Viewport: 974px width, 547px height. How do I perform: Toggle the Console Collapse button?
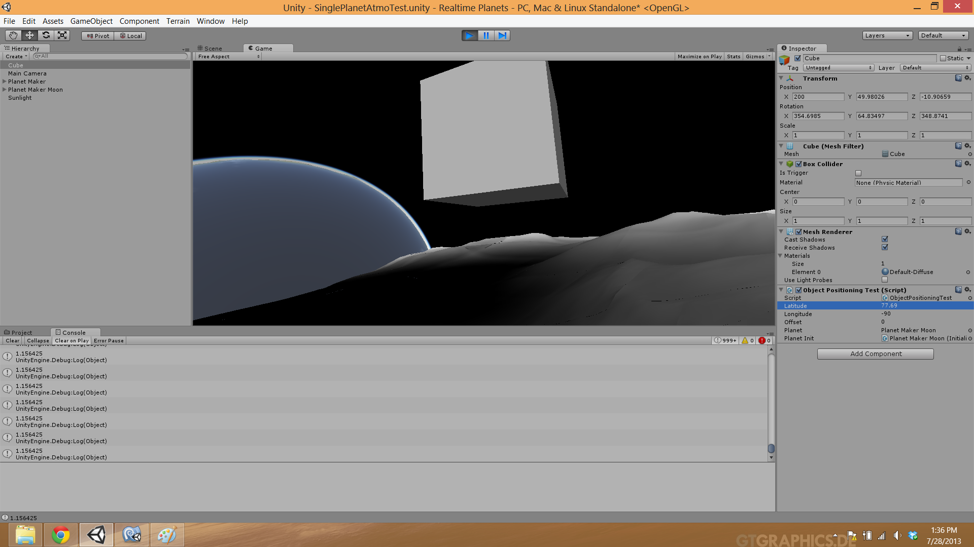click(38, 341)
